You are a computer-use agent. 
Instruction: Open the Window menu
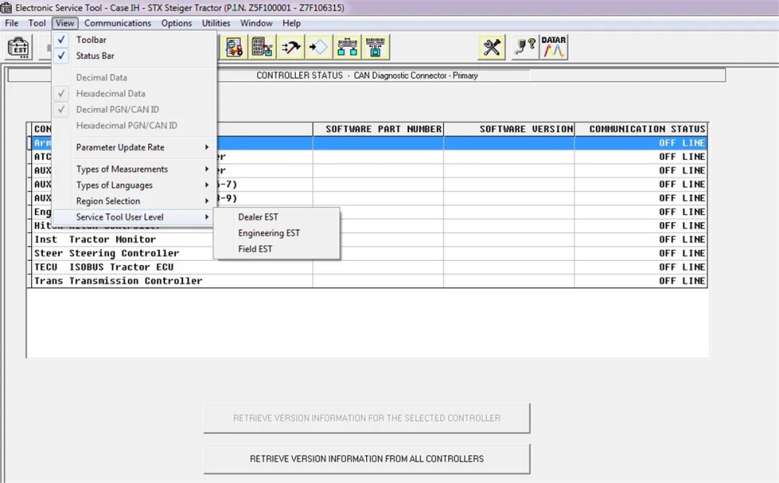coord(256,23)
